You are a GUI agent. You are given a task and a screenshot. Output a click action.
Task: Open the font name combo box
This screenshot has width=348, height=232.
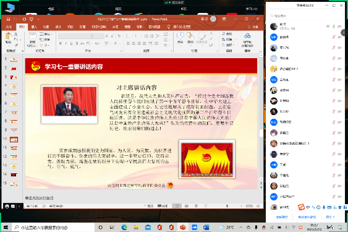(x=75, y=36)
